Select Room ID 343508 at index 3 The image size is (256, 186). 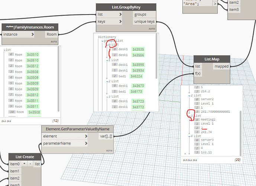pyautogui.click(x=32, y=72)
